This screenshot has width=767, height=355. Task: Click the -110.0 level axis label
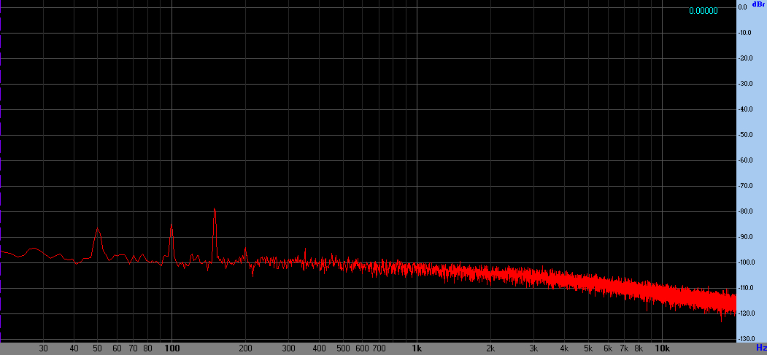(746, 288)
